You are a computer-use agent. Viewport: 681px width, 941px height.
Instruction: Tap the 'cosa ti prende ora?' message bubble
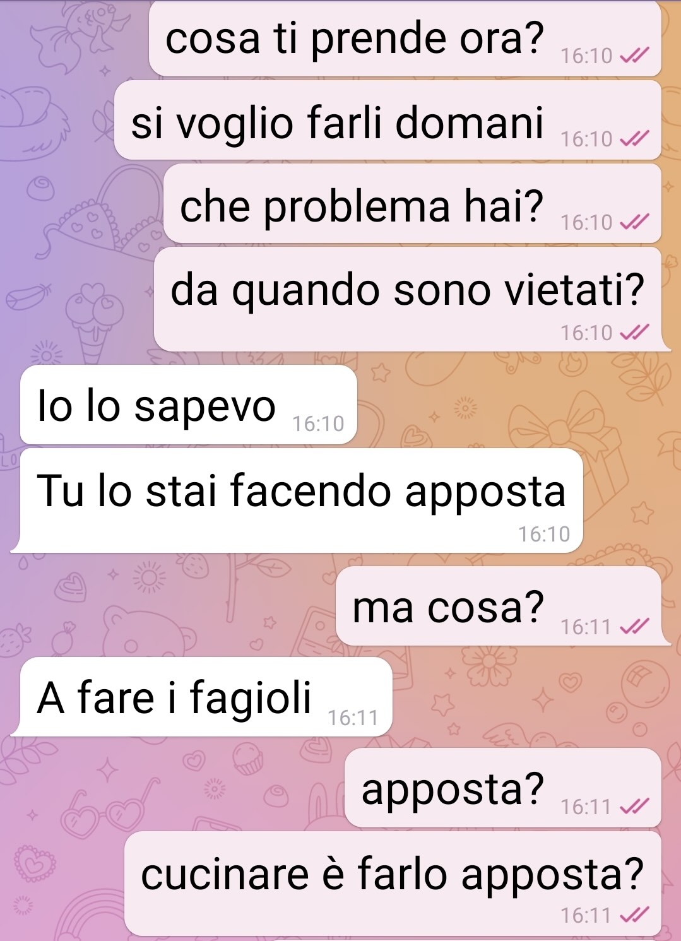click(405, 39)
